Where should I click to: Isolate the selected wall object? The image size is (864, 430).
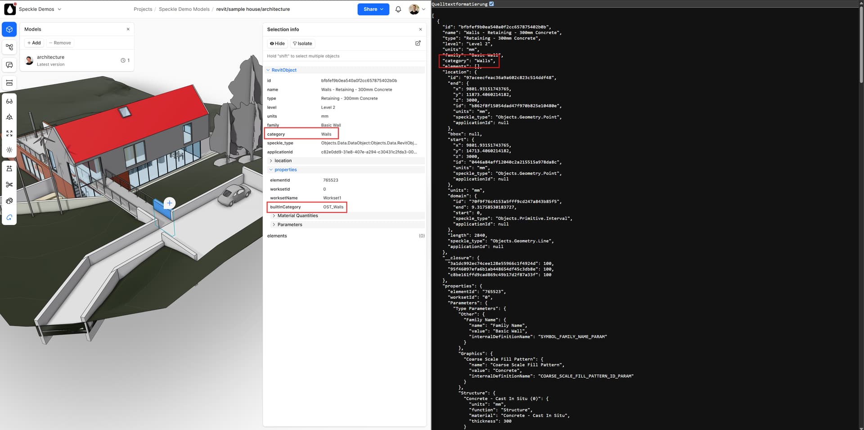302,44
